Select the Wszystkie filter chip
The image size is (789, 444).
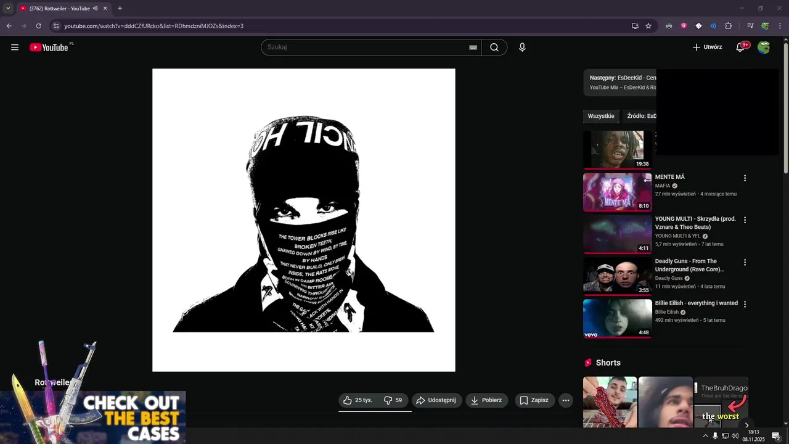[x=601, y=116]
